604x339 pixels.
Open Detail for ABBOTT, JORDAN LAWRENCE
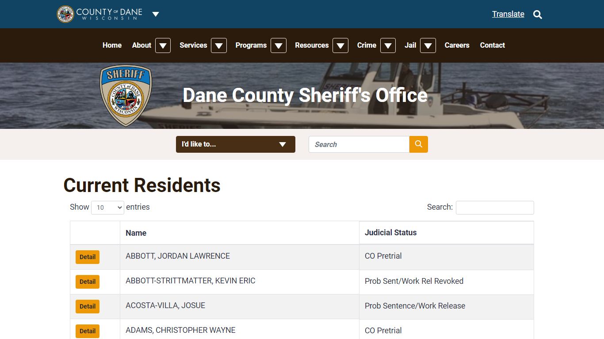(x=88, y=257)
